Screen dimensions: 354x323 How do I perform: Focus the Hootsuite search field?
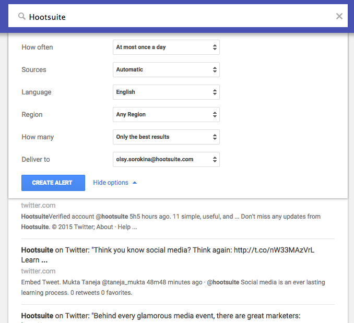tap(178, 16)
